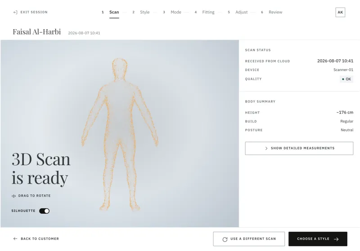
Task: Click the Neutral posture value
Action: pyautogui.click(x=347, y=130)
